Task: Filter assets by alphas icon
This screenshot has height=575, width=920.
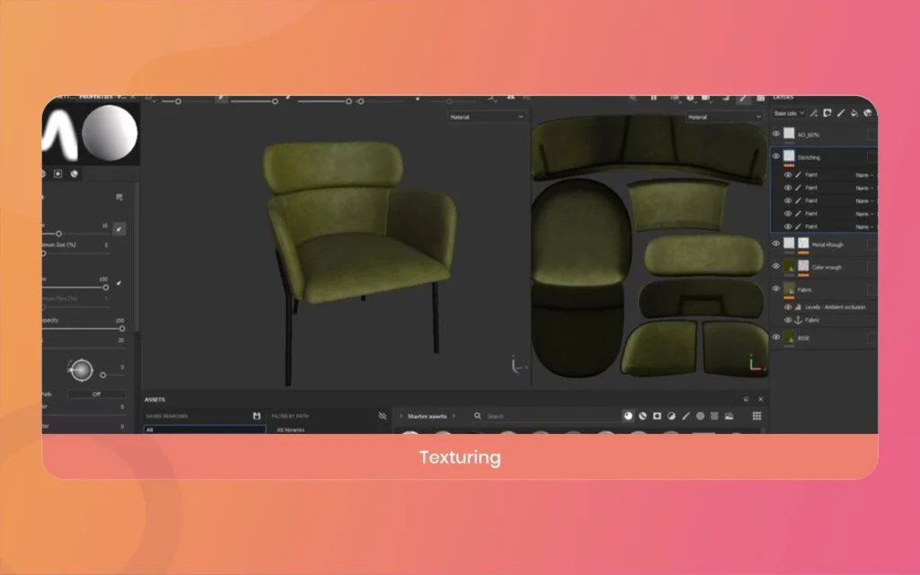Action: (x=700, y=416)
